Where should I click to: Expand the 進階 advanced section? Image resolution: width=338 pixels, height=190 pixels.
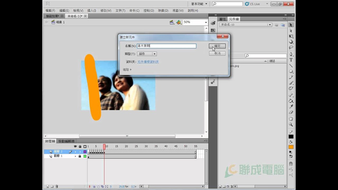(127, 70)
